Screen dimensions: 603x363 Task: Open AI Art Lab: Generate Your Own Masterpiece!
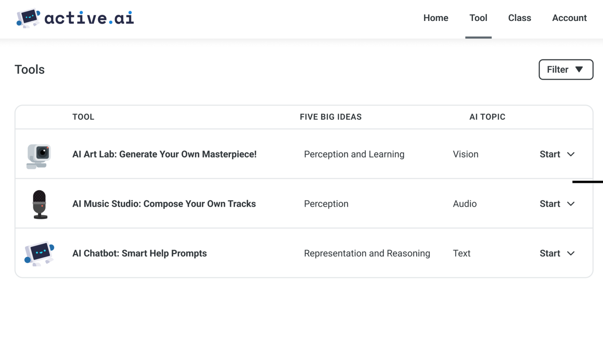[164, 154]
